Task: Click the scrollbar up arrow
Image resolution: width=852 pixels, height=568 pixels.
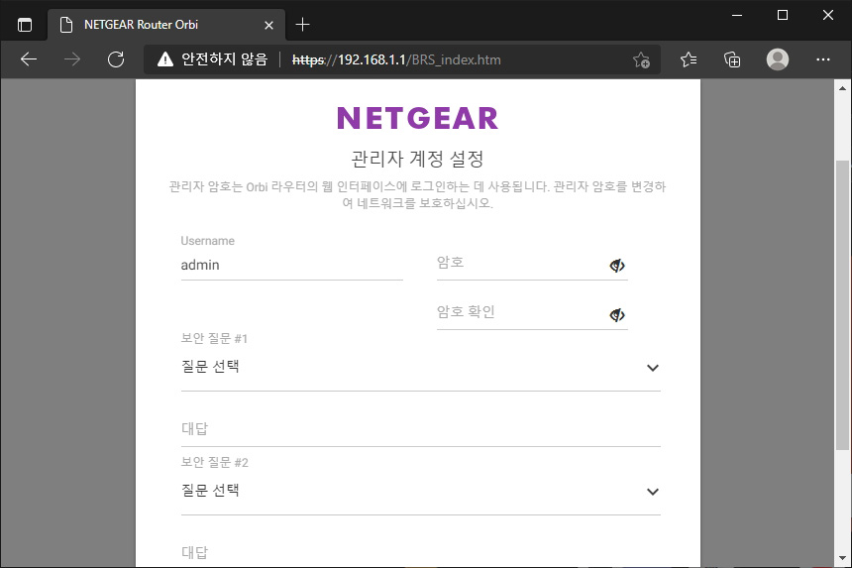Action: [x=842, y=88]
